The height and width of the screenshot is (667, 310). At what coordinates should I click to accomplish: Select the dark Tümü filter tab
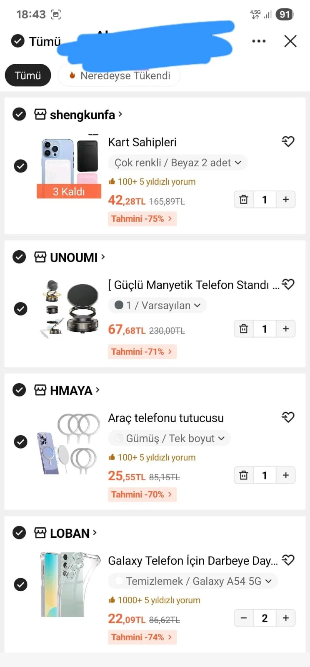click(x=28, y=75)
